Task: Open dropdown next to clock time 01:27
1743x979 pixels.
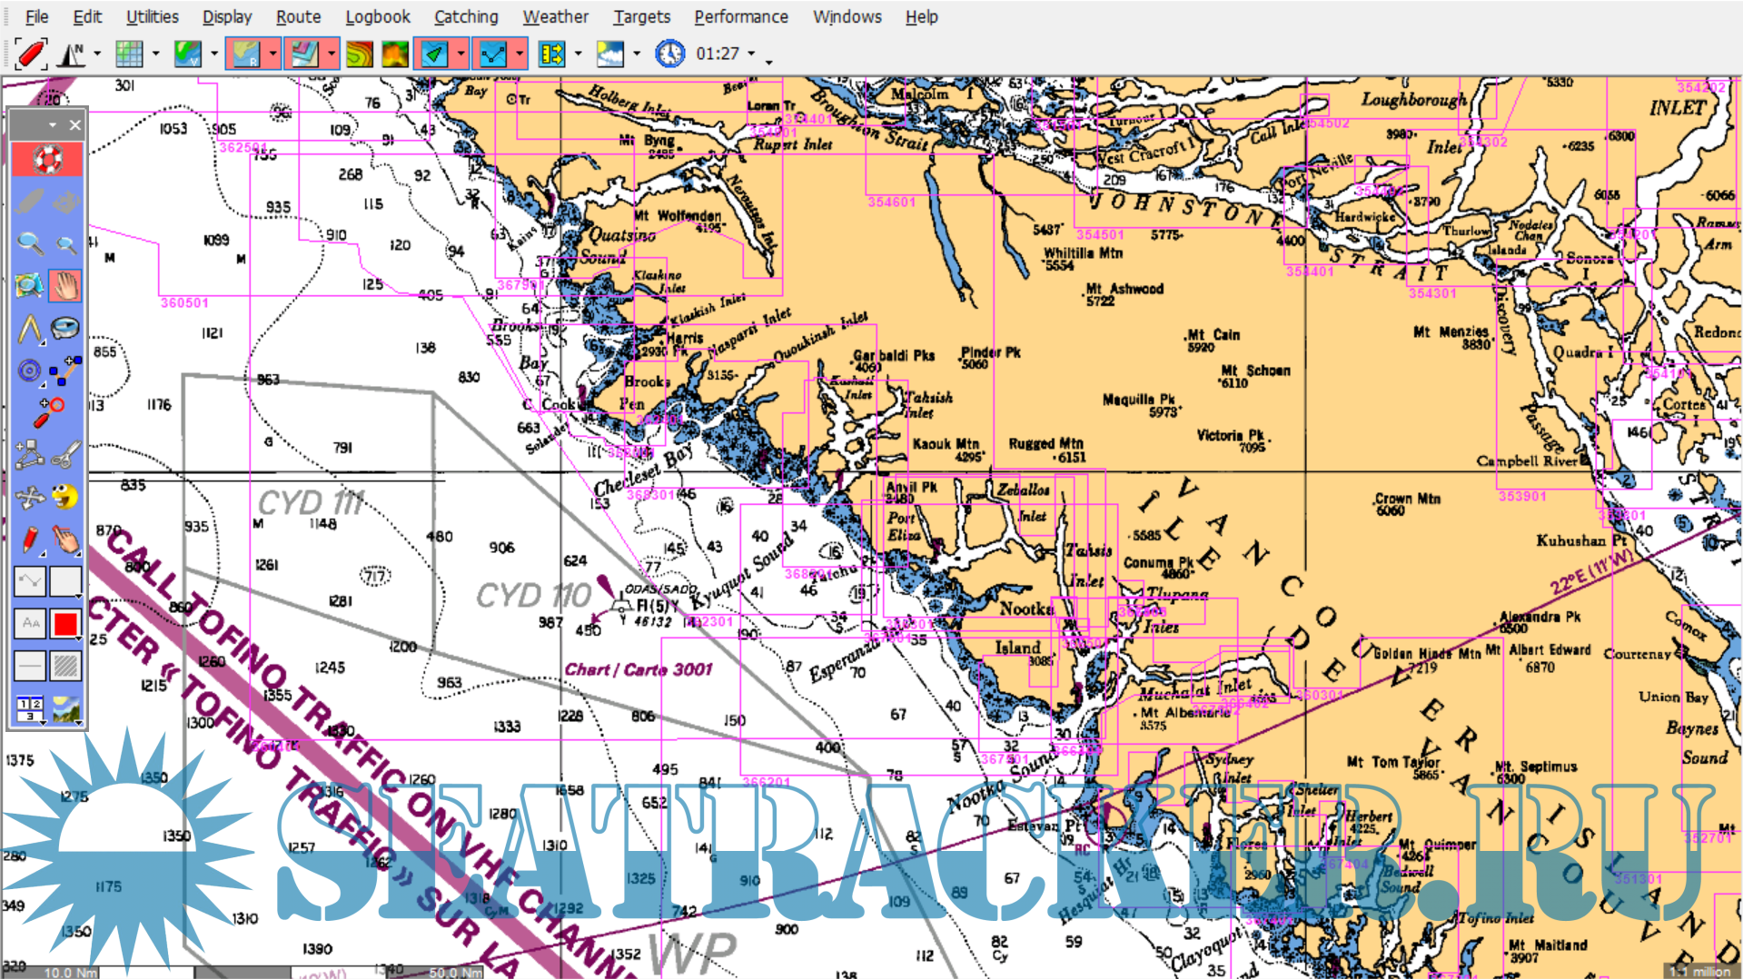Action: pos(751,54)
